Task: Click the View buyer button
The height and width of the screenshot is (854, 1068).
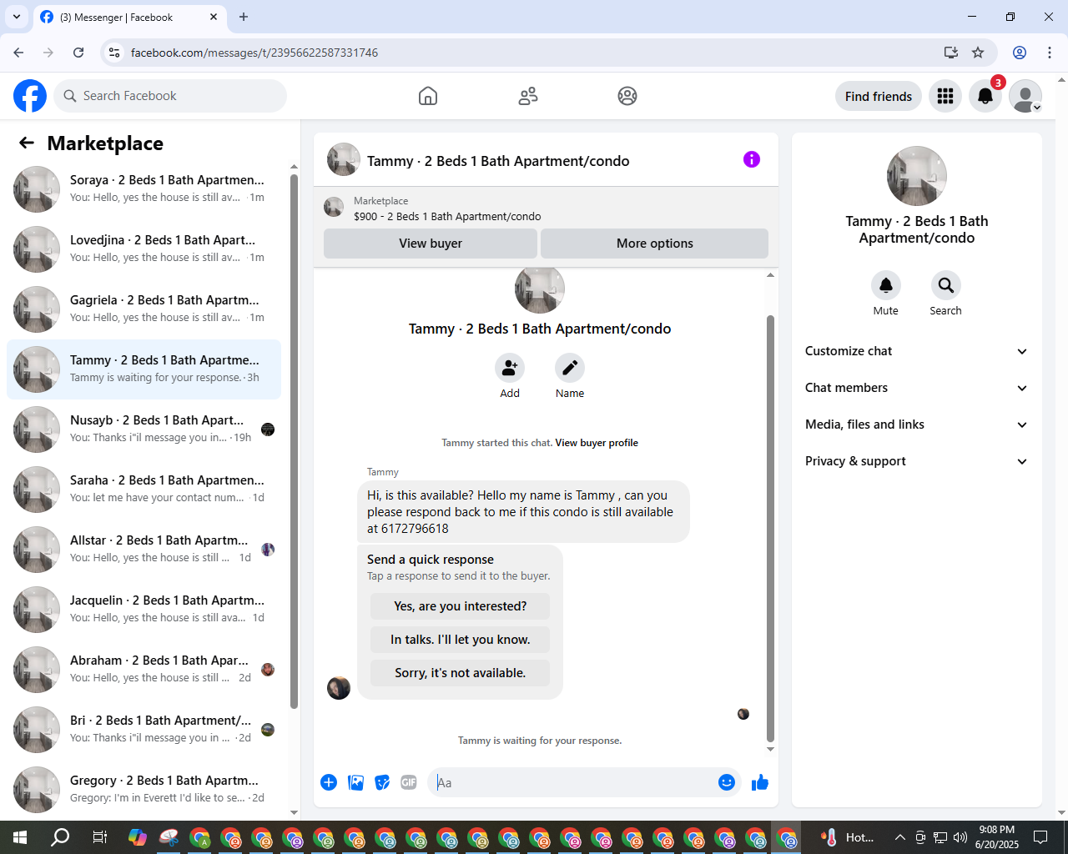Action: pyautogui.click(x=431, y=244)
